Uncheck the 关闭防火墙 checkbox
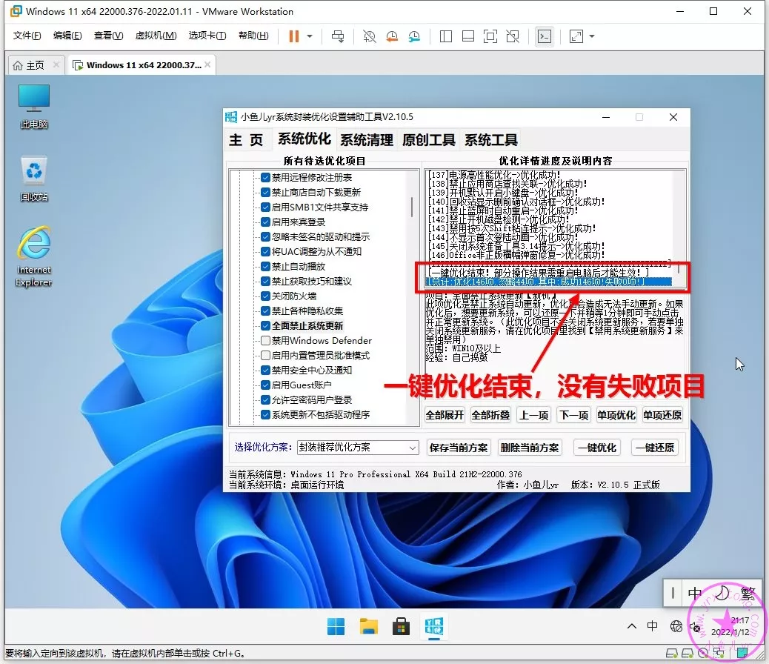Viewport: 769px width, 664px height. (265, 296)
